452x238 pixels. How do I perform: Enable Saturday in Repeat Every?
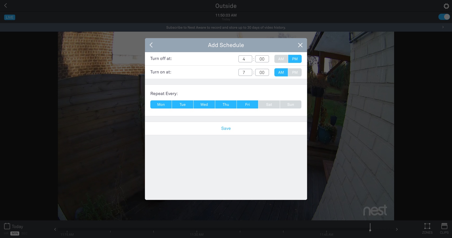269,104
